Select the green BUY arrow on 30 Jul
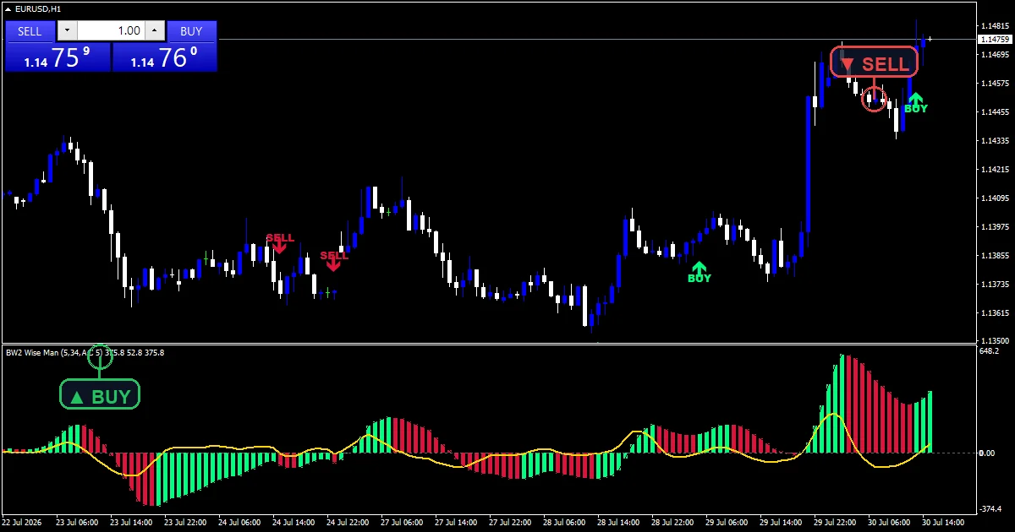 [x=915, y=103]
